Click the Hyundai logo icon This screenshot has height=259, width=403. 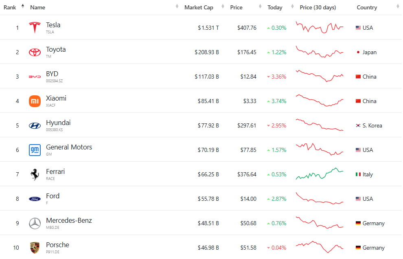click(35, 125)
